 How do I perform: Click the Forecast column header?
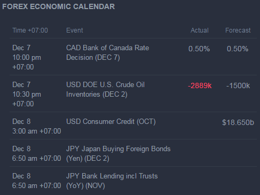coord(238,30)
